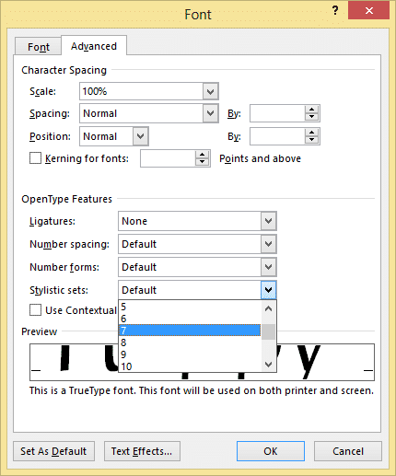Decrease Spacing By value down arrow
396x476 pixels.
point(311,117)
